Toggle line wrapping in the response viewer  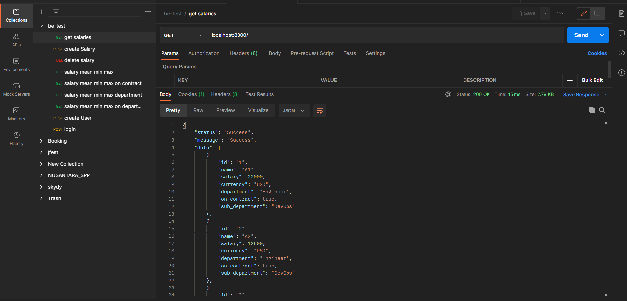click(319, 111)
